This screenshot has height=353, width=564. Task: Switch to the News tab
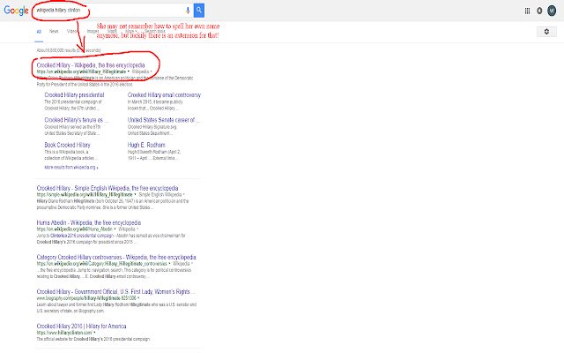pos(54,32)
